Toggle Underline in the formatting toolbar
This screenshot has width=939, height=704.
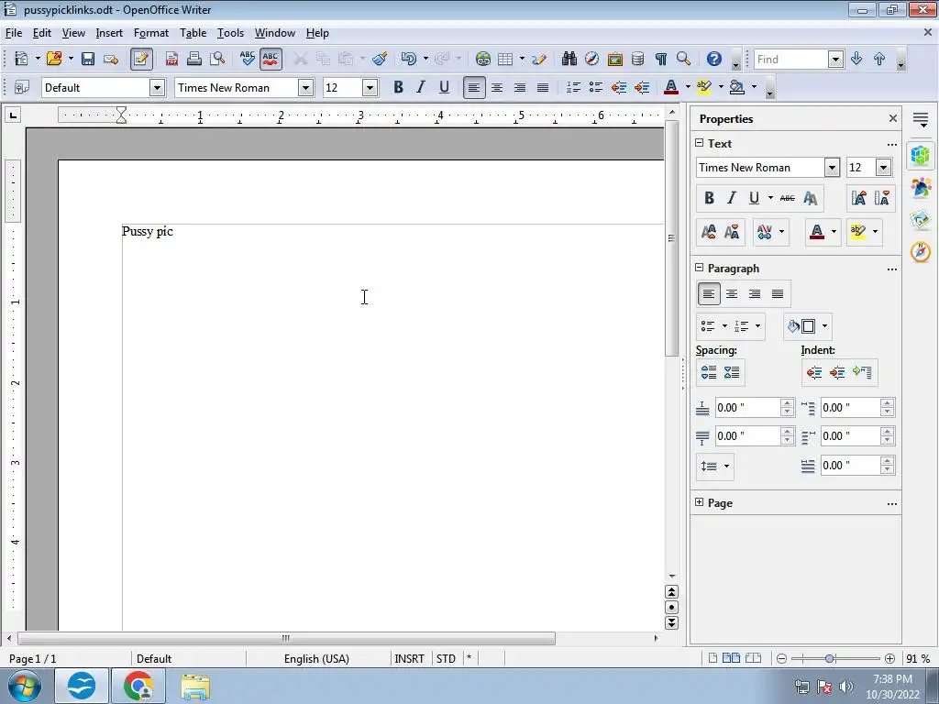tap(444, 87)
